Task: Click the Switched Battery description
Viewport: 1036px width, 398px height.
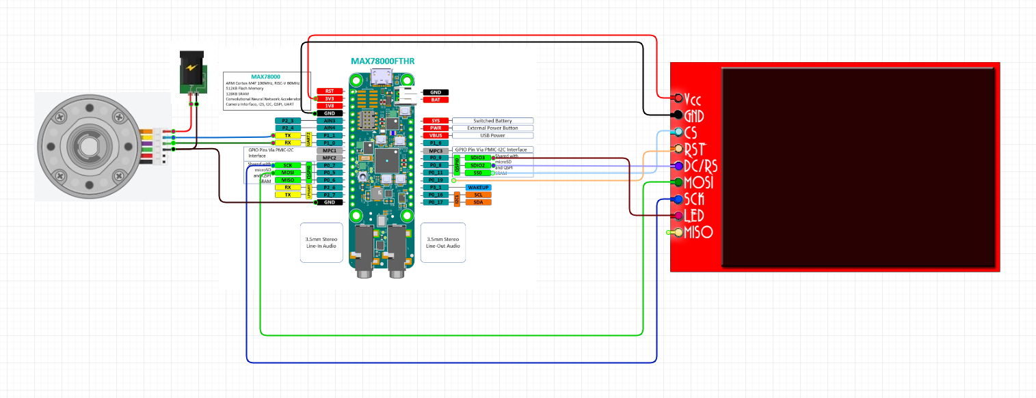Action: pos(493,121)
